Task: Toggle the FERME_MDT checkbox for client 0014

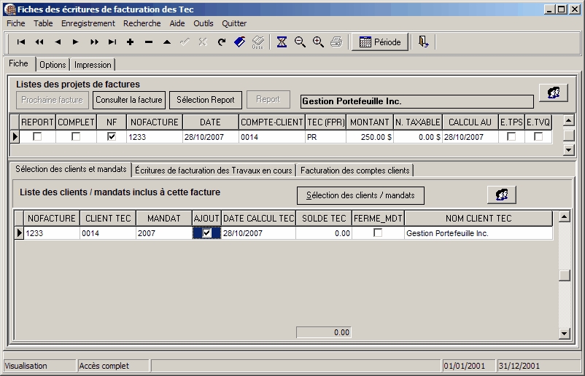Action: pyautogui.click(x=378, y=233)
